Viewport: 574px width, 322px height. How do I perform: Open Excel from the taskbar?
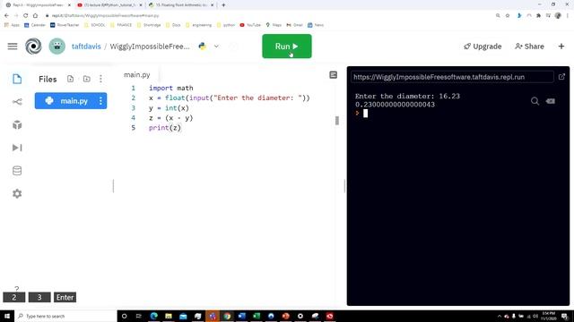[x=257, y=316]
